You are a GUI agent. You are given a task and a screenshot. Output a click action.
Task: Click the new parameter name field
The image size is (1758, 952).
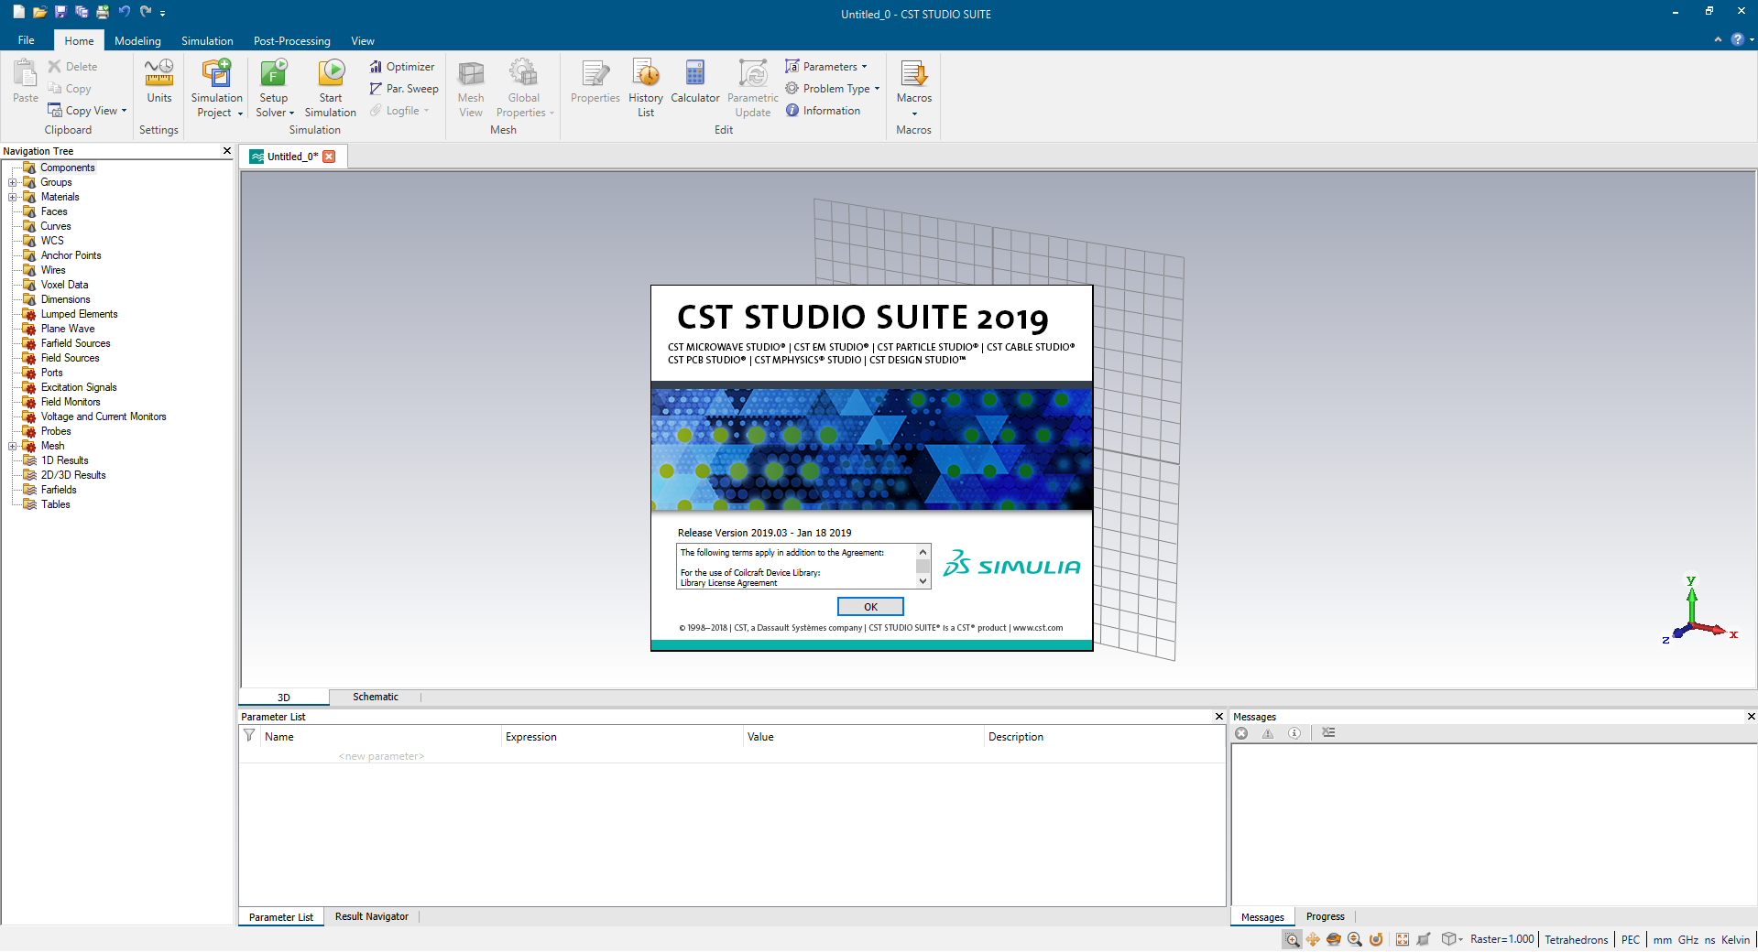[x=381, y=756]
